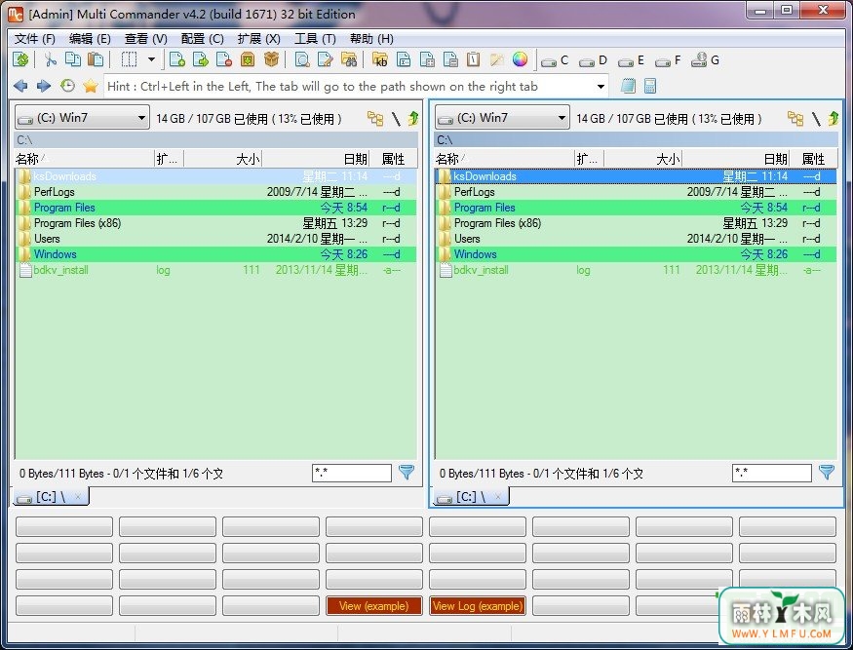Screen dimensions: 853x650
Task: Select Windows folder in left panel
Action: [216, 254]
